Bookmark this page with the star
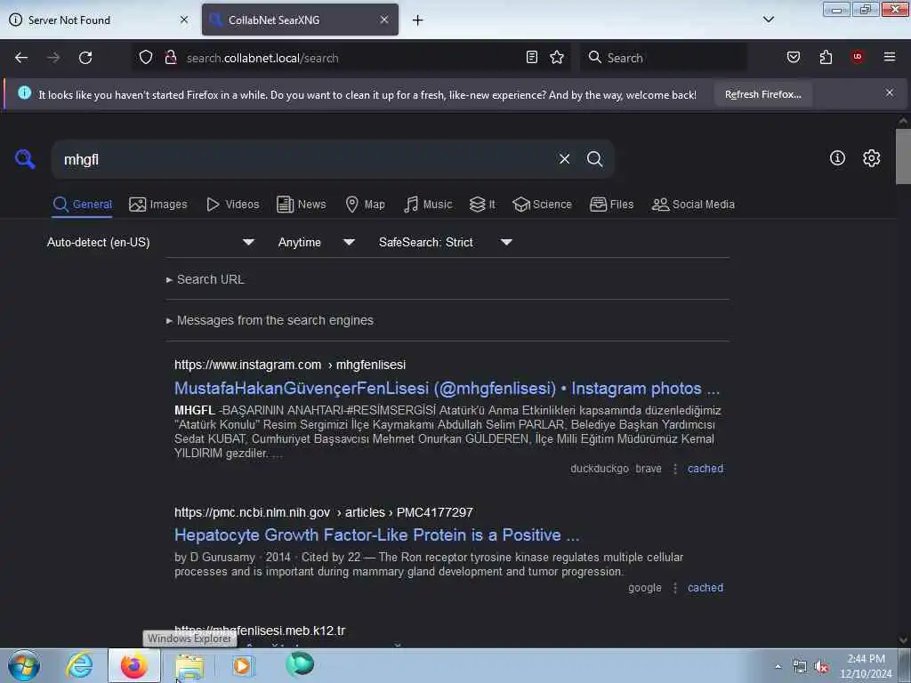This screenshot has width=911, height=683. [x=557, y=57]
